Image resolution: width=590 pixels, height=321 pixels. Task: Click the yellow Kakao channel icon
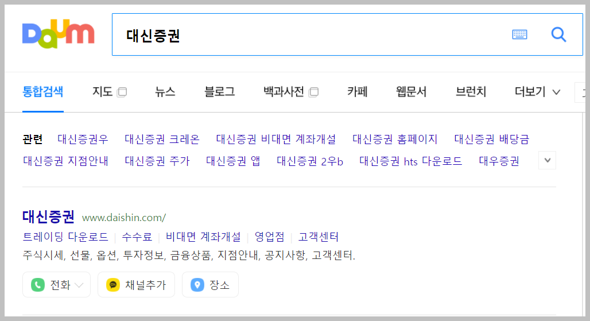tap(113, 285)
